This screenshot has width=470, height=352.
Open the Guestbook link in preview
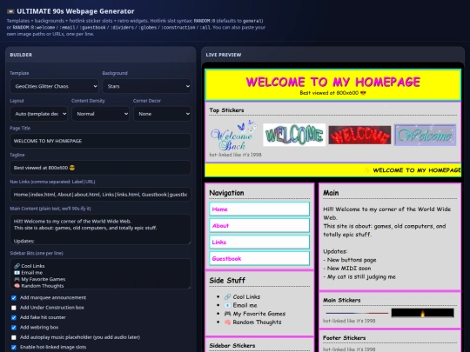[x=259, y=258]
